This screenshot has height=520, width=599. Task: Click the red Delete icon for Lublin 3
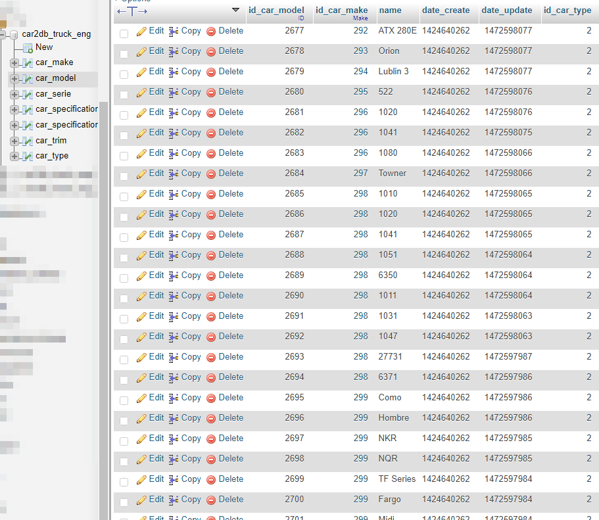(211, 72)
